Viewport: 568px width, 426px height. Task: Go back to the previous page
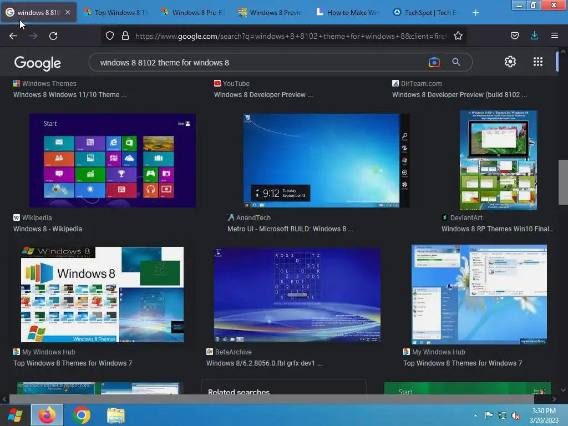[x=13, y=36]
